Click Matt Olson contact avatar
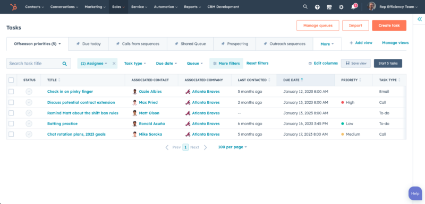 [135, 113]
